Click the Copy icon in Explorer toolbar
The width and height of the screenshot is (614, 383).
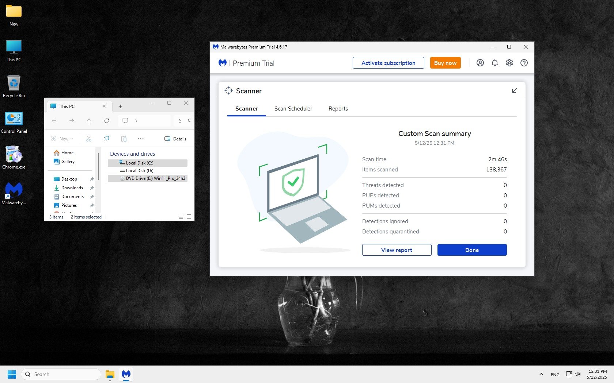click(x=106, y=139)
